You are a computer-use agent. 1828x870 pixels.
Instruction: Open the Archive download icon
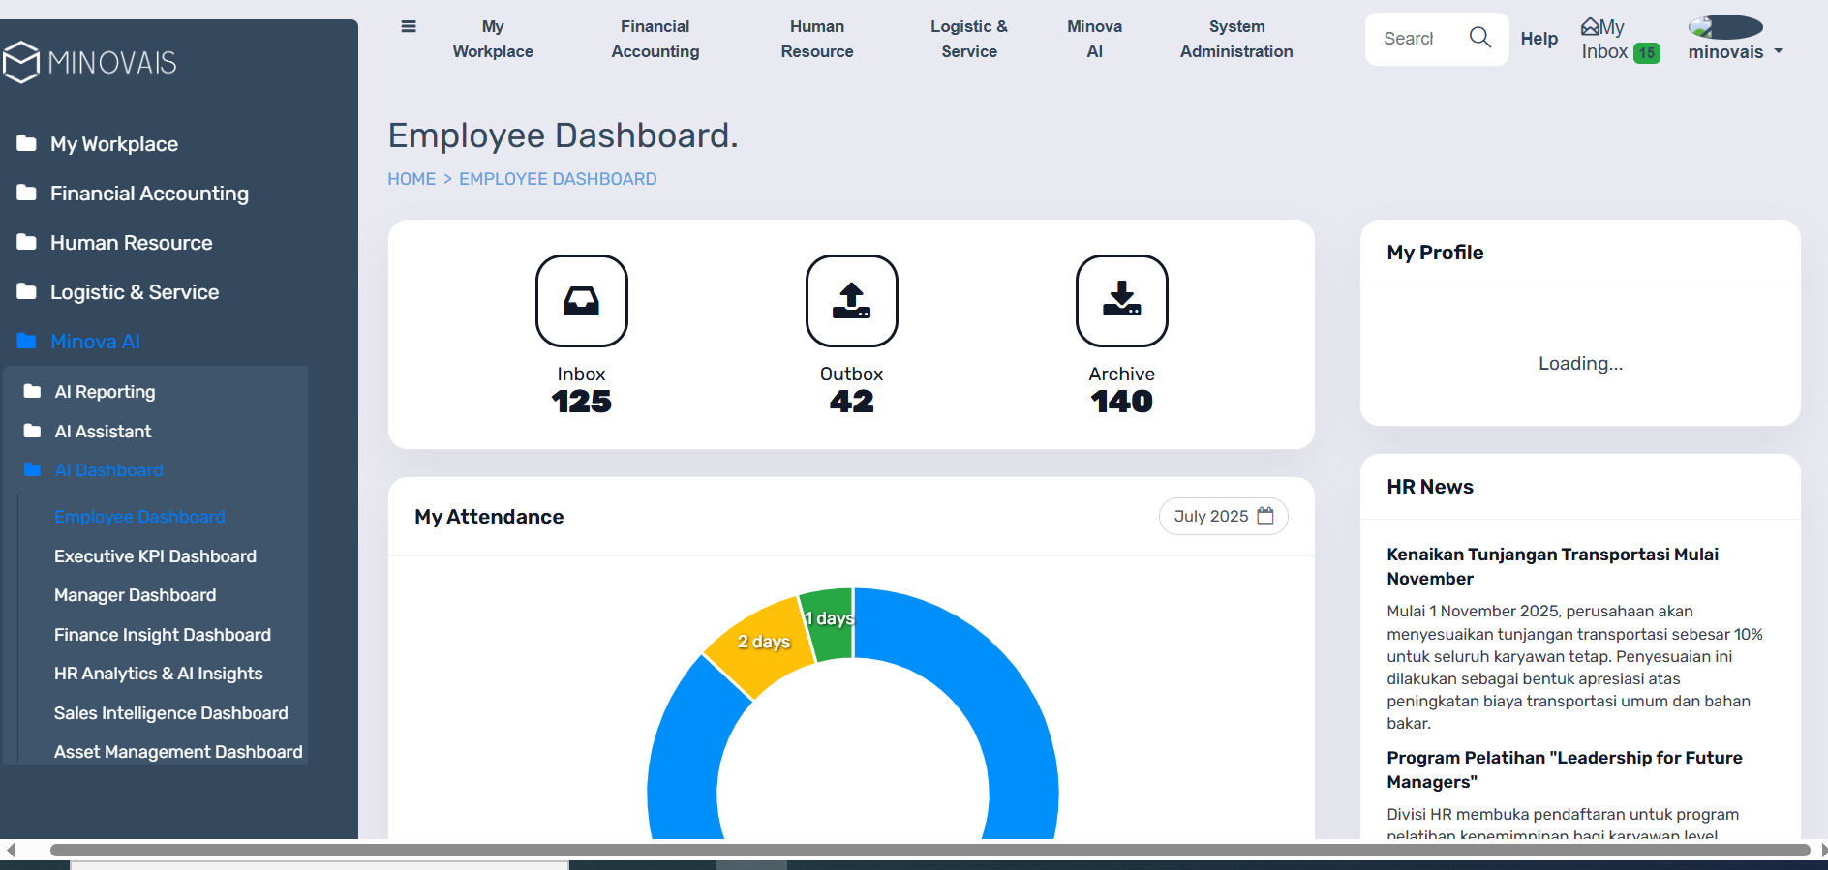coord(1121,301)
